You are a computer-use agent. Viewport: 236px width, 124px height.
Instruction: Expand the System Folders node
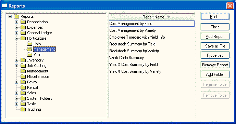point(16,99)
